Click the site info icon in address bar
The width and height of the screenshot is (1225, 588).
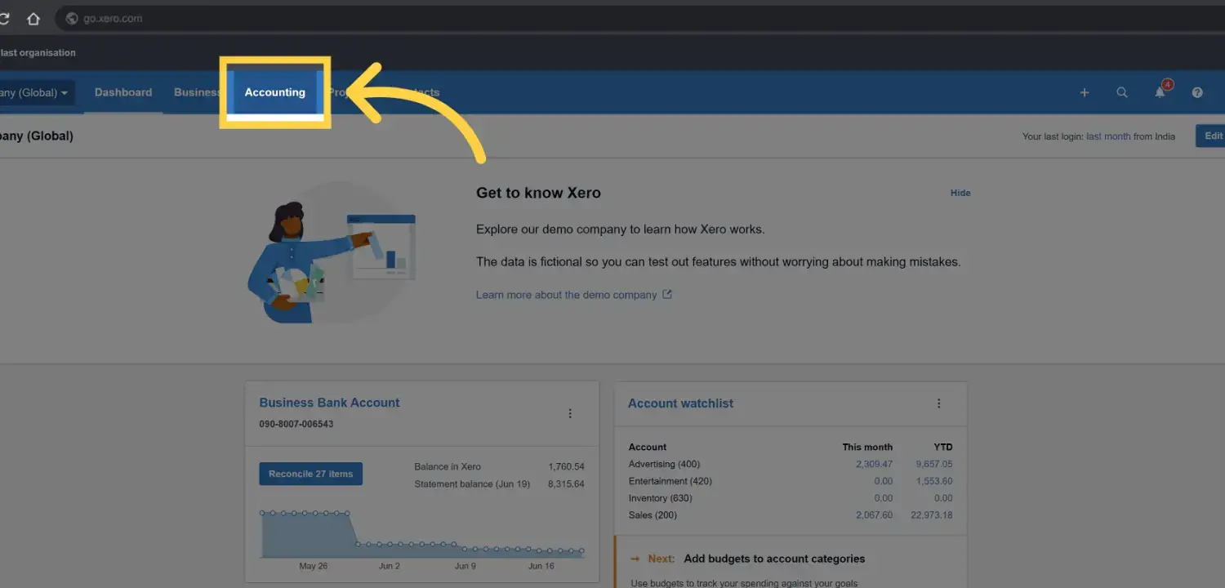coord(71,18)
